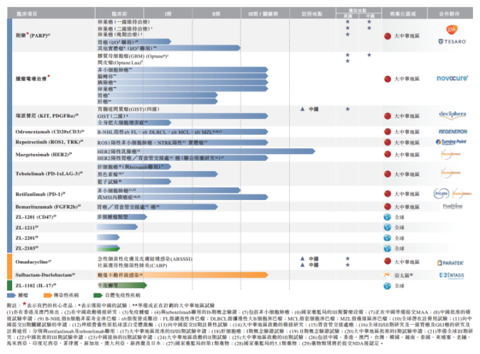
Task: Click the 合作夥伴 column header
Action: [x=449, y=14]
